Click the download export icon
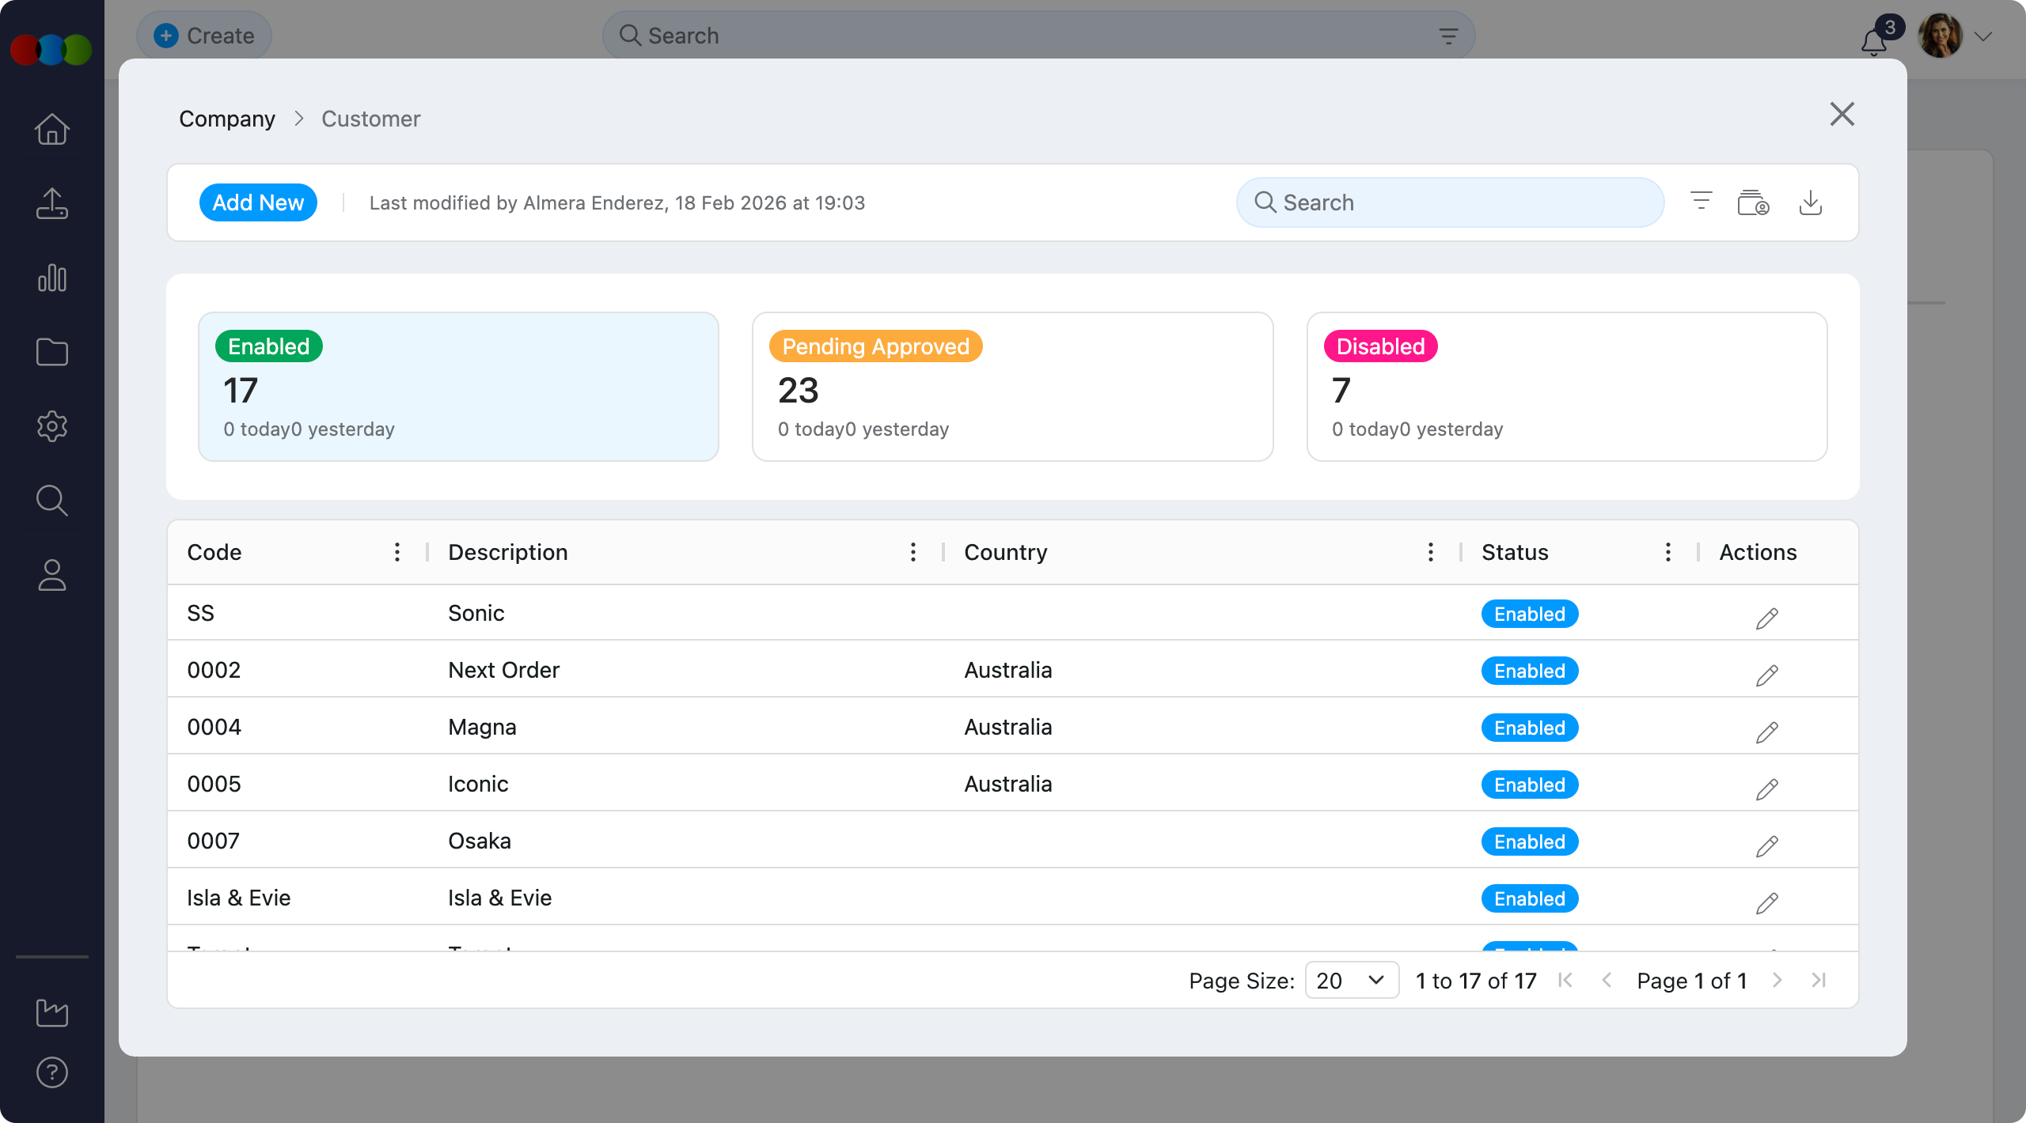The image size is (2026, 1123). click(1810, 203)
